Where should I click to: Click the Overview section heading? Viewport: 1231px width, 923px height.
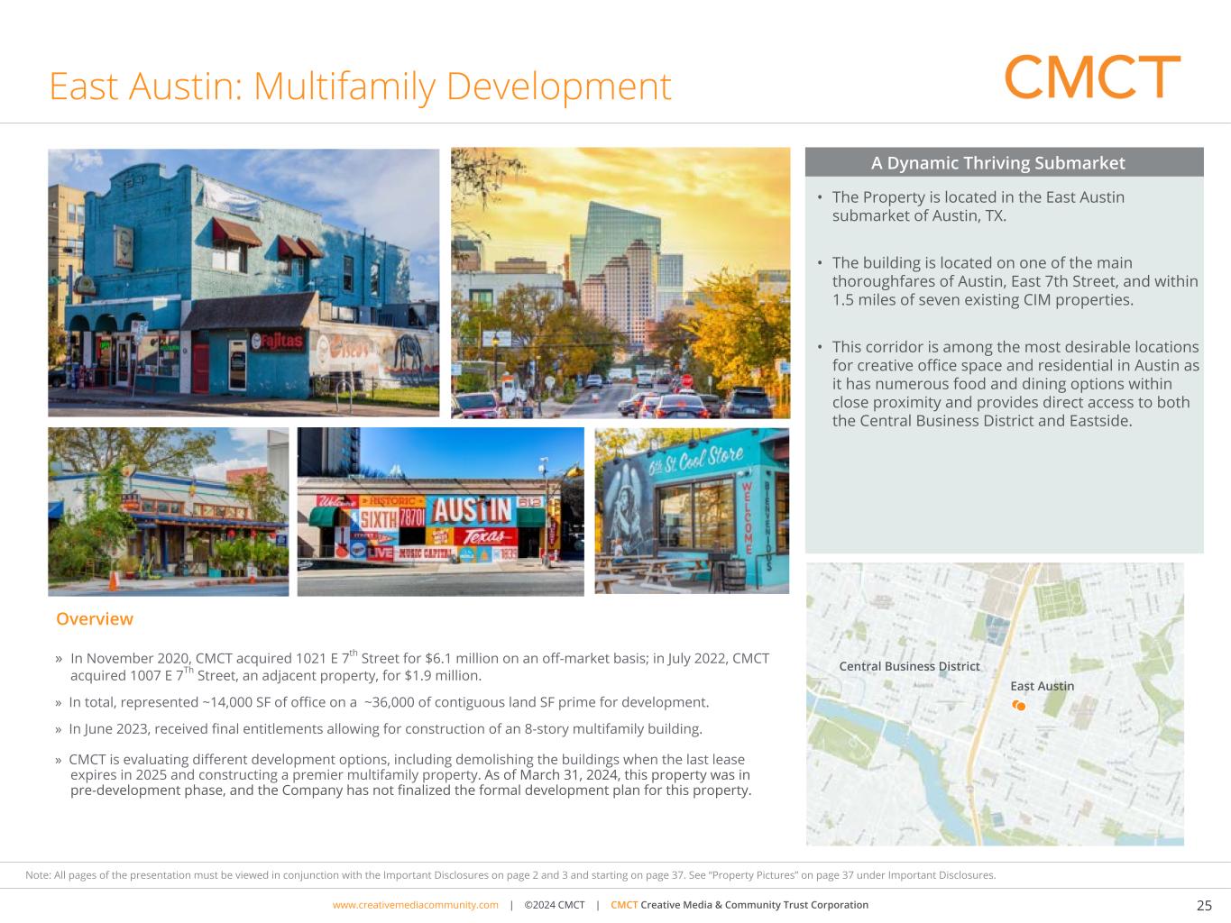pos(95,619)
